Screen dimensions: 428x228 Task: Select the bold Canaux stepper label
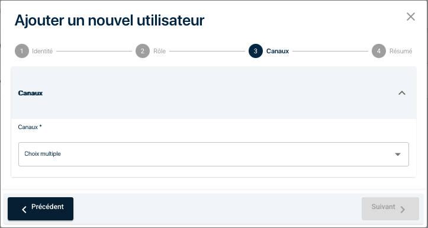click(x=277, y=51)
